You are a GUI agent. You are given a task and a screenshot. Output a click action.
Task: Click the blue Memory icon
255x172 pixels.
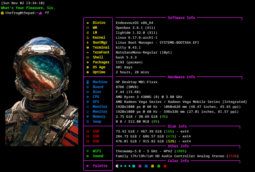tap(88, 117)
